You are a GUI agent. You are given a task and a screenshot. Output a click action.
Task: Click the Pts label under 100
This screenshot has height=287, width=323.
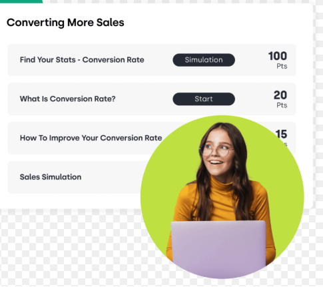282,66
